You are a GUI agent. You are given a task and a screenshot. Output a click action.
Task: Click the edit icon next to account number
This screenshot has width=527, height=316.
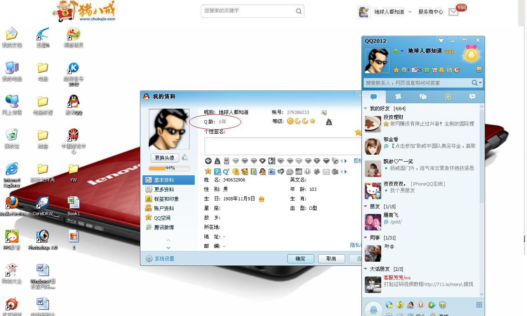324,113
